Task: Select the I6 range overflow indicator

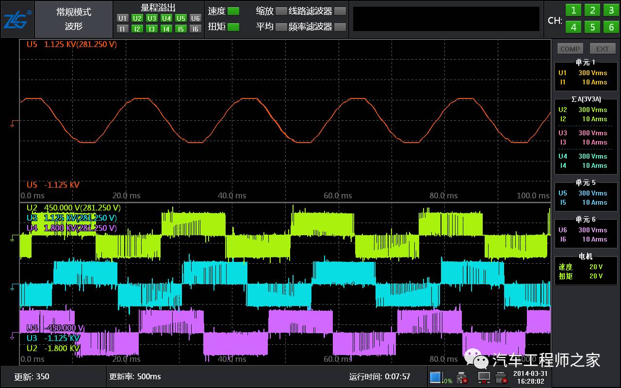Action: click(x=195, y=29)
